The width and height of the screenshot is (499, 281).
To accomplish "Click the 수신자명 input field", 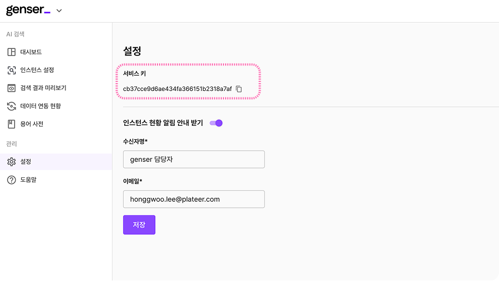I will pyautogui.click(x=194, y=160).
